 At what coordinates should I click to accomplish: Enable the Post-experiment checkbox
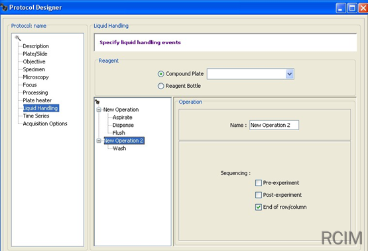tap(259, 195)
